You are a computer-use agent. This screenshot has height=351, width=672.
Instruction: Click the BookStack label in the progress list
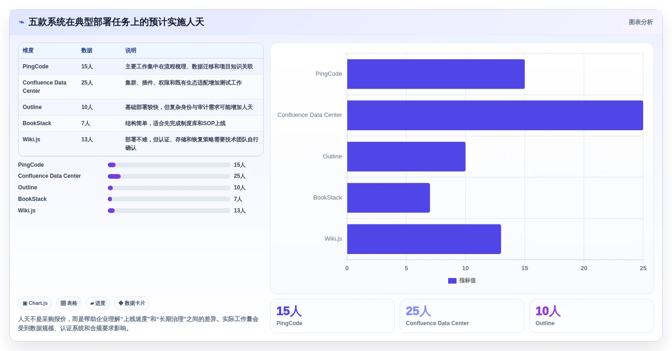click(x=32, y=199)
